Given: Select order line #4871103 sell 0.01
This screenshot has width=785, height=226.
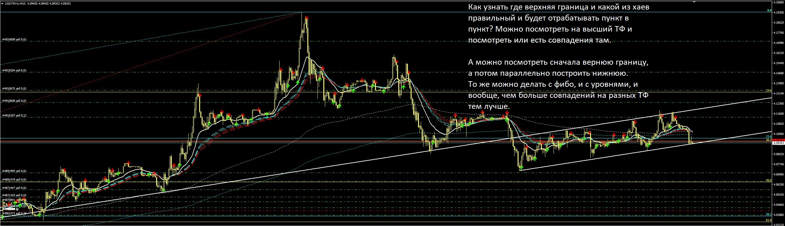Looking at the screenshot, I should (14, 195).
